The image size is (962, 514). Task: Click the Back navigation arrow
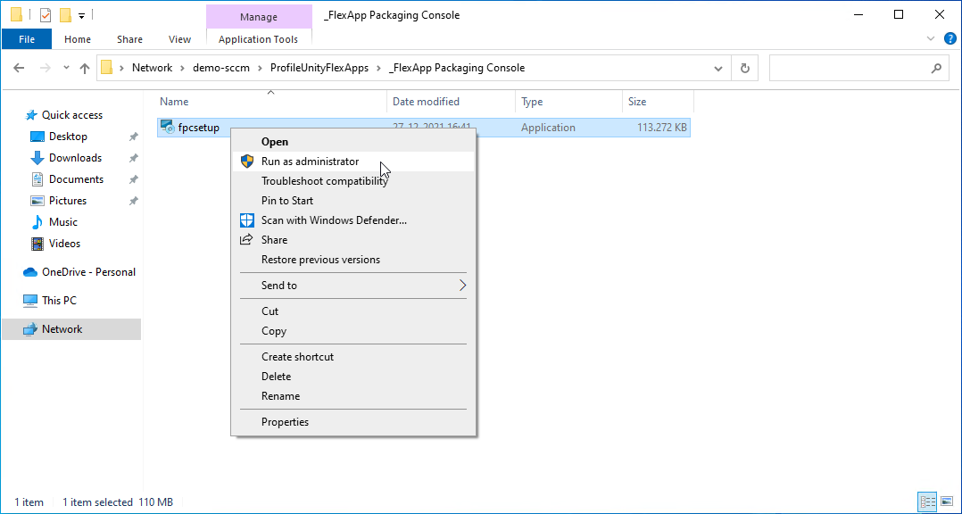[20, 68]
